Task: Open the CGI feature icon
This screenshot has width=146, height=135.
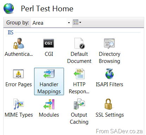Action: [x=49, y=43]
